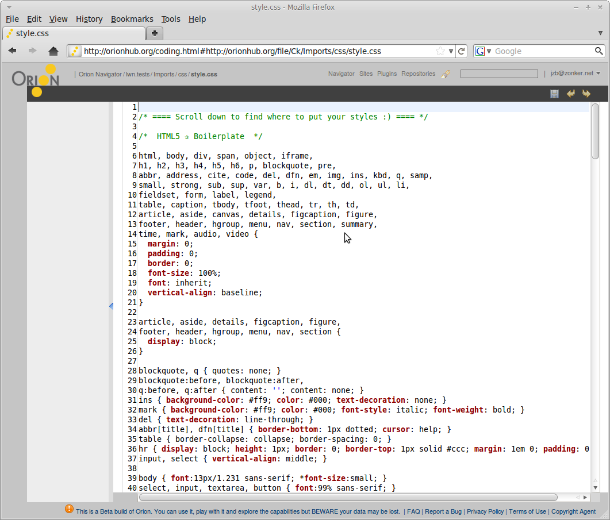Click the Firefox home button
The height and width of the screenshot is (520, 610).
(x=53, y=51)
